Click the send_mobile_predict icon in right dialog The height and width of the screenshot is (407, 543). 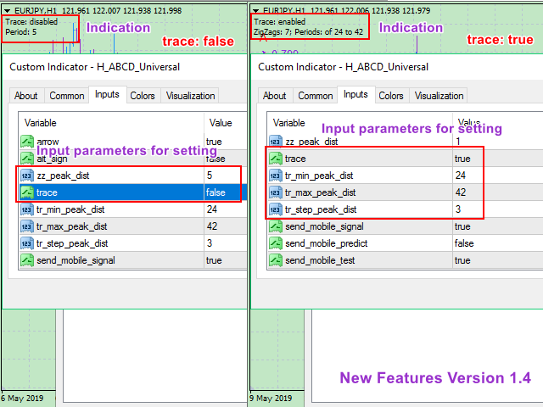pyautogui.click(x=276, y=243)
